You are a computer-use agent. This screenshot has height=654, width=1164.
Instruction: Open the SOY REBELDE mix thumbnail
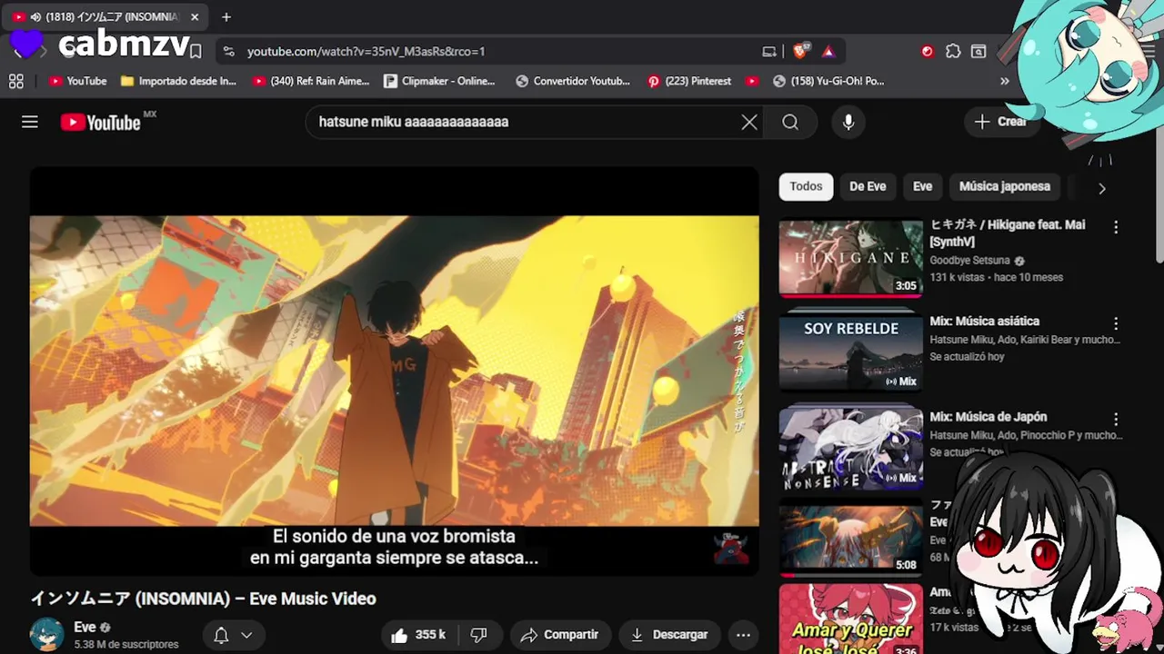(x=851, y=352)
